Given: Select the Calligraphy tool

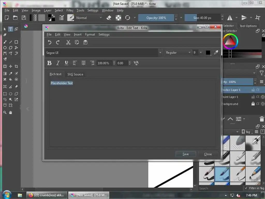Looking at the screenshot, I should pyautogui.click(x=5, y=35).
